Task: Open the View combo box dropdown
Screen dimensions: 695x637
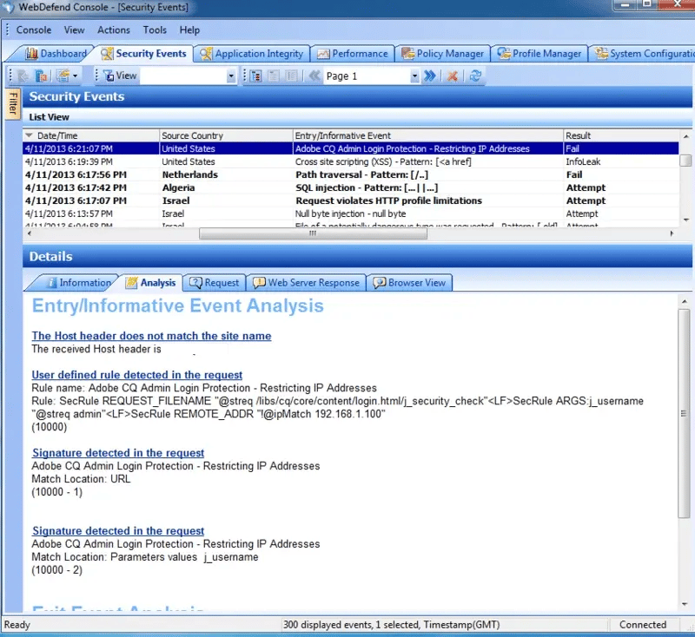Action: coord(231,76)
